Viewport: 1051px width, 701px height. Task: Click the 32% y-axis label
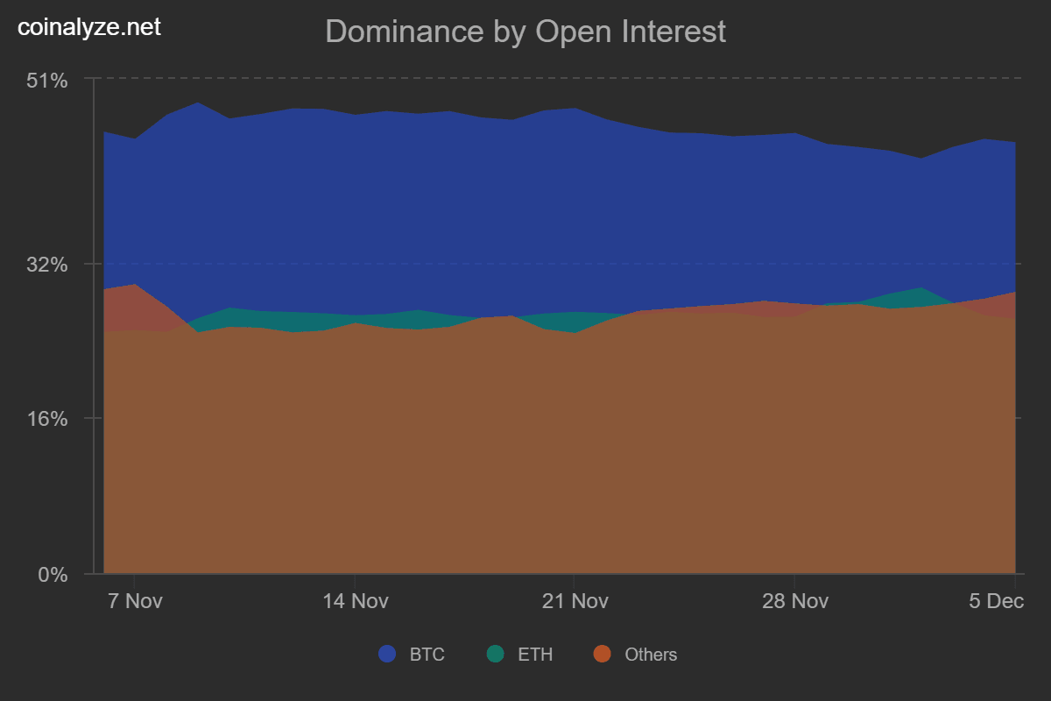48,264
